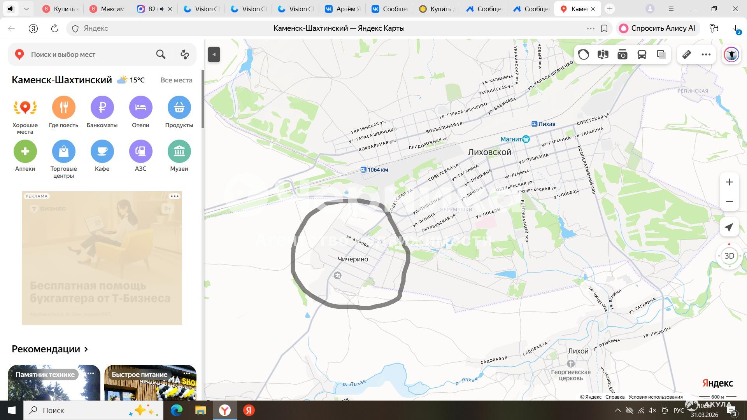Zoom in the map with plus
747x420 pixels.
(729, 182)
